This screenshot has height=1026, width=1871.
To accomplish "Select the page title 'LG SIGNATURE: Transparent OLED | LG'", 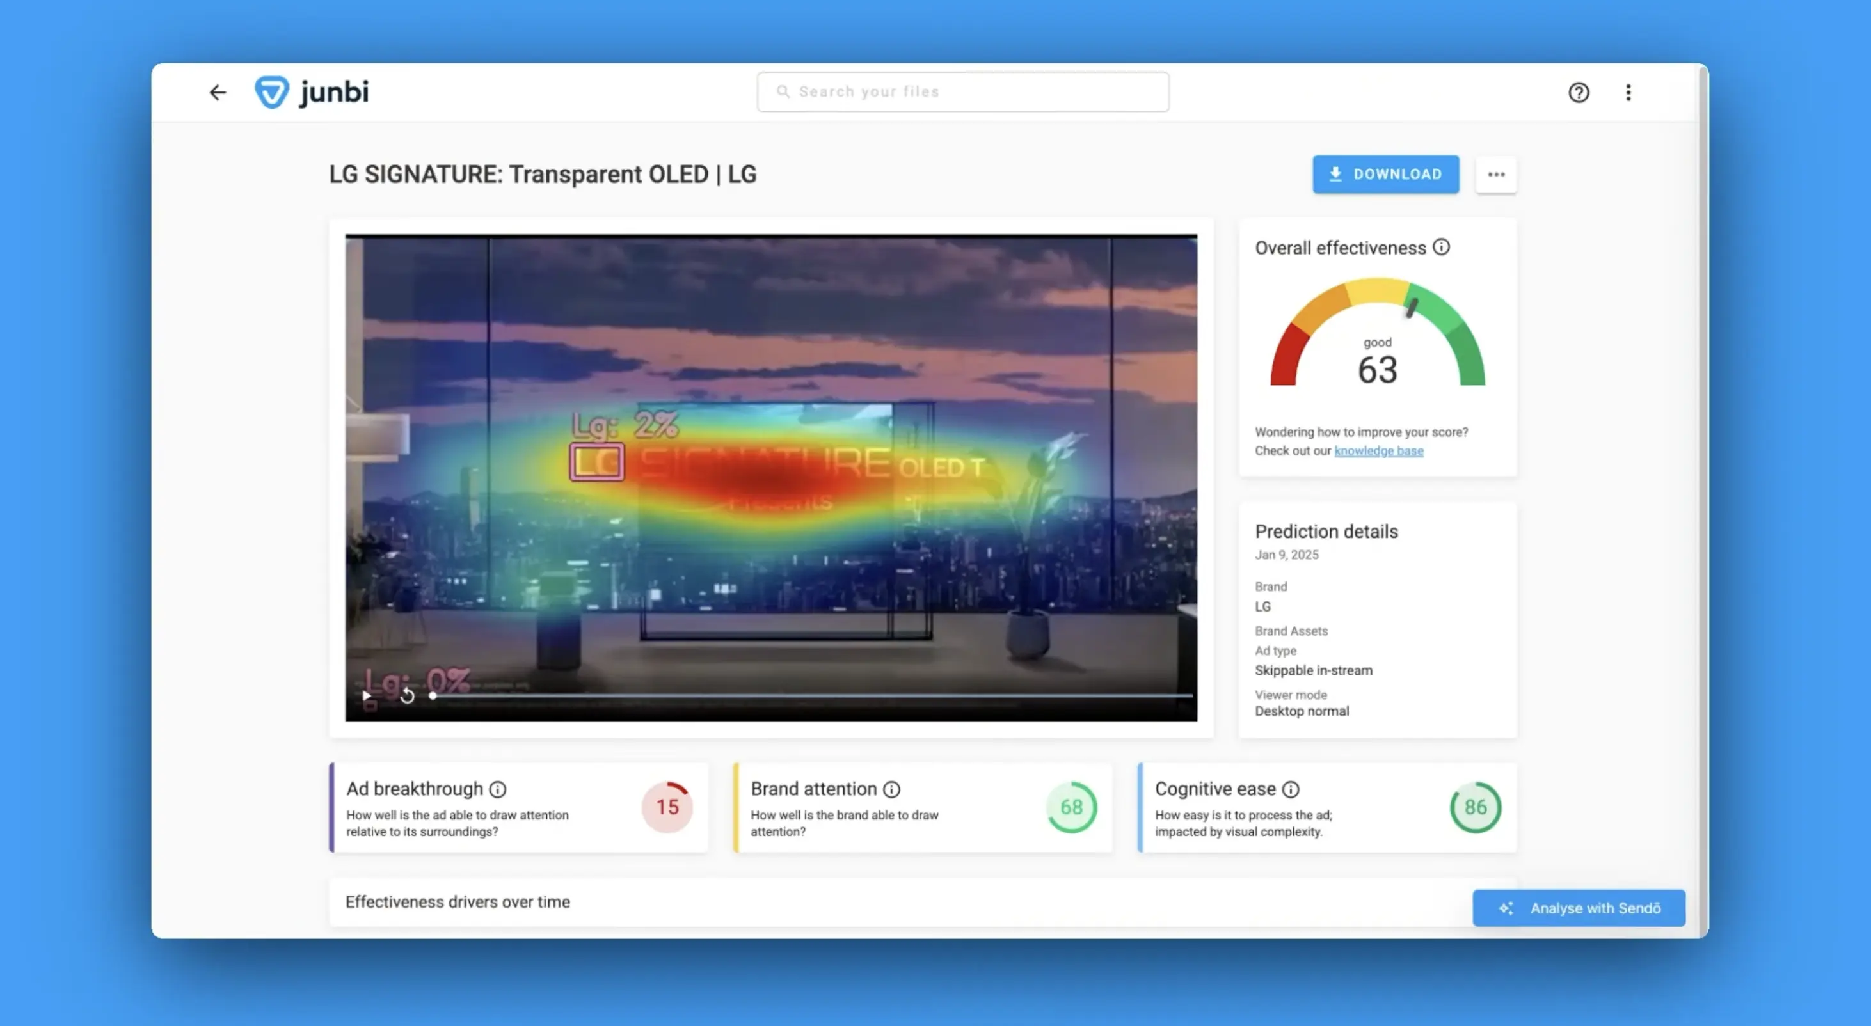I will [543, 174].
